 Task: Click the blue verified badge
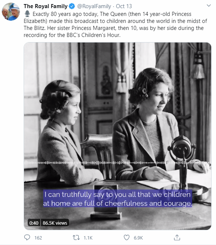[72, 6]
